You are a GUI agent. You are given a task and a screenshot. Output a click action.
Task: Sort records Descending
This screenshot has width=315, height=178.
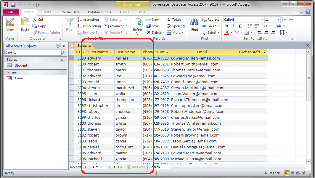click(x=89, y=26)
